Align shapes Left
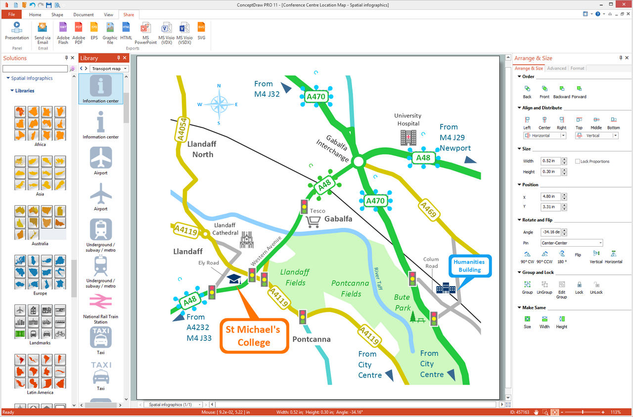This screenshot has height=417, width=633. pos(527,123)
